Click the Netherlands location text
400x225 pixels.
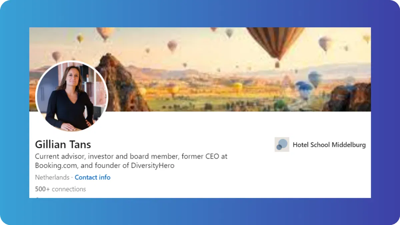click(x=52, y=177)
